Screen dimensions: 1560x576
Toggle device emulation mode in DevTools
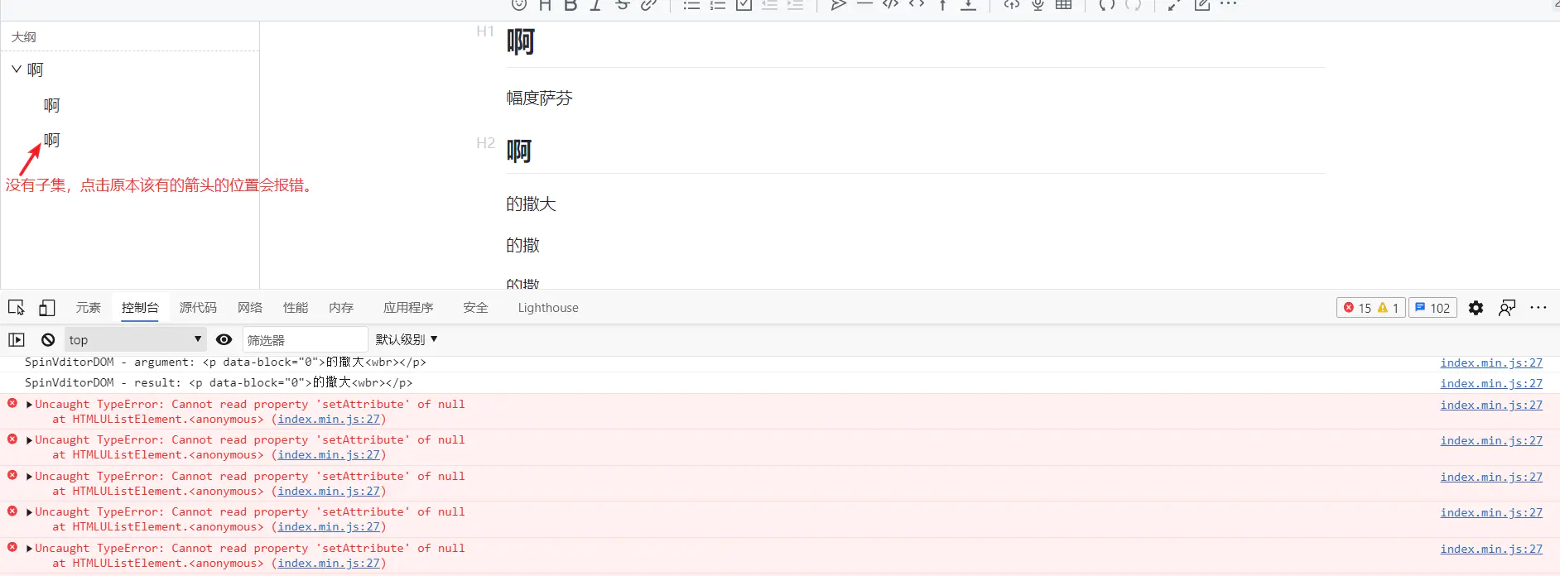point(47,308)
